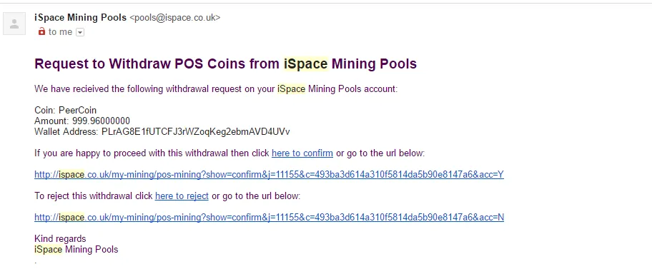The height and width of the screenshot is (269, 652).
Task: Click the red lock encryption icon
Action: pos(41,31)
